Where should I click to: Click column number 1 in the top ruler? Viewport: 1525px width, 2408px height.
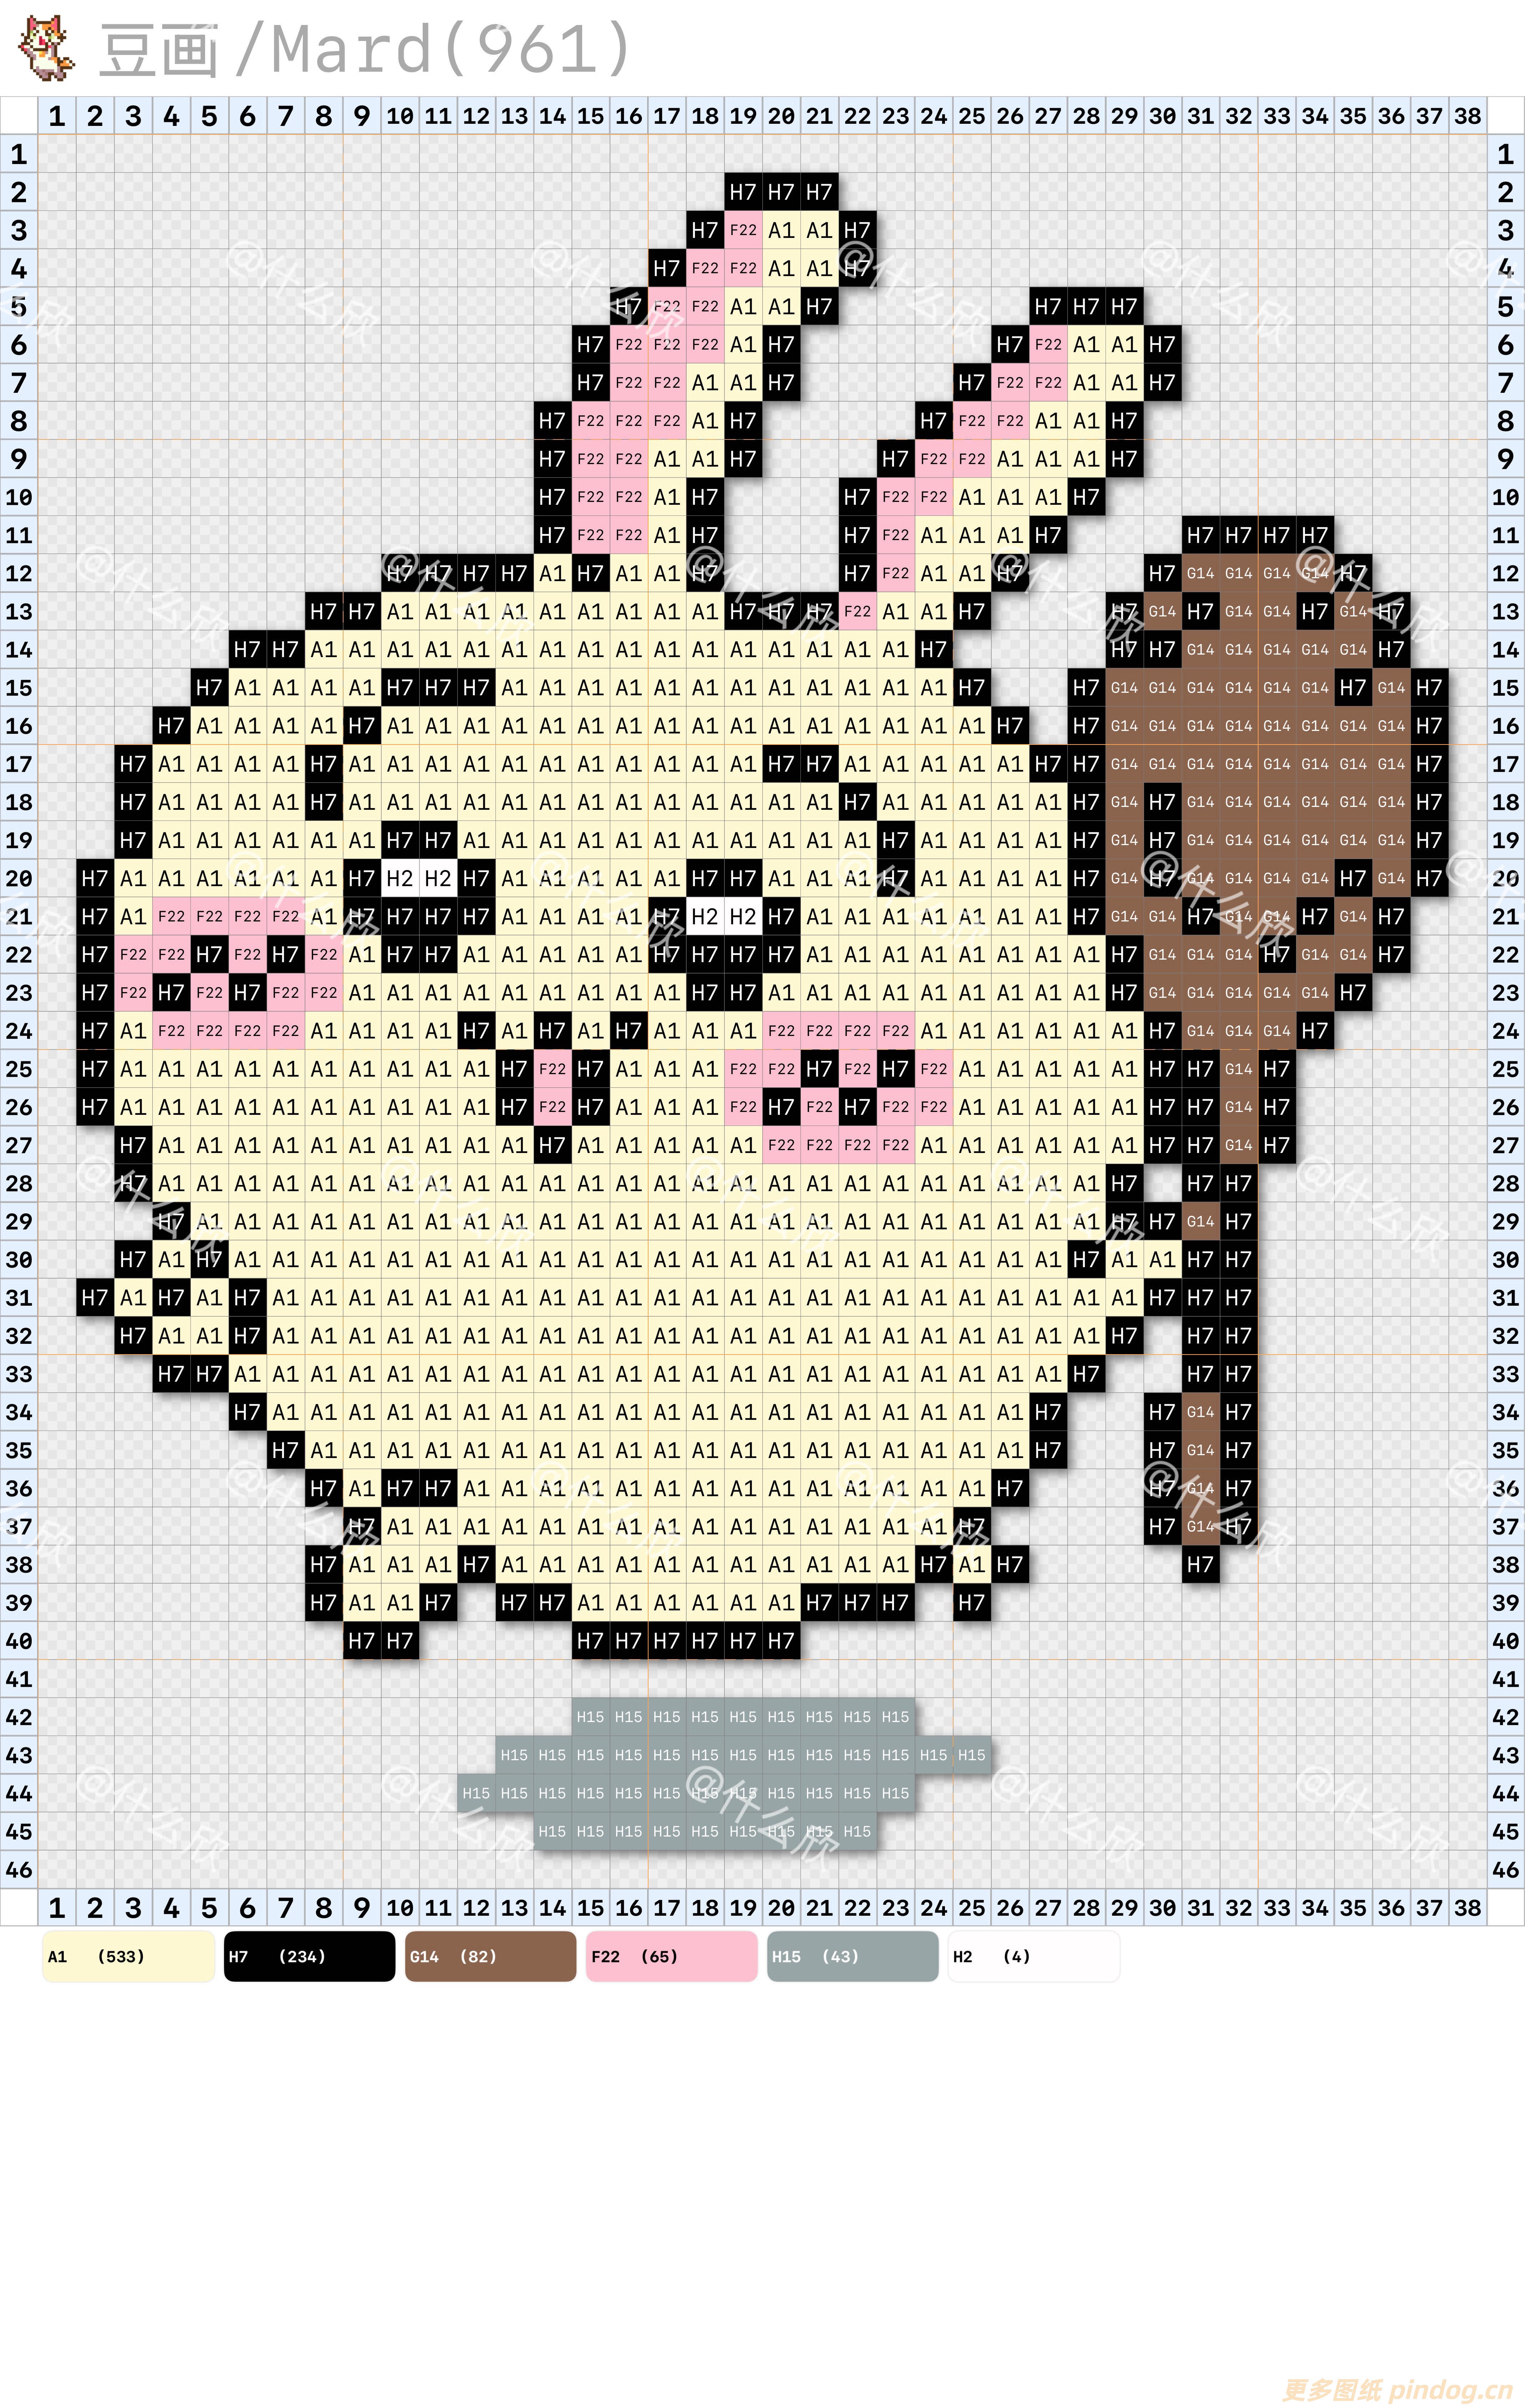[x=57, y=116]
